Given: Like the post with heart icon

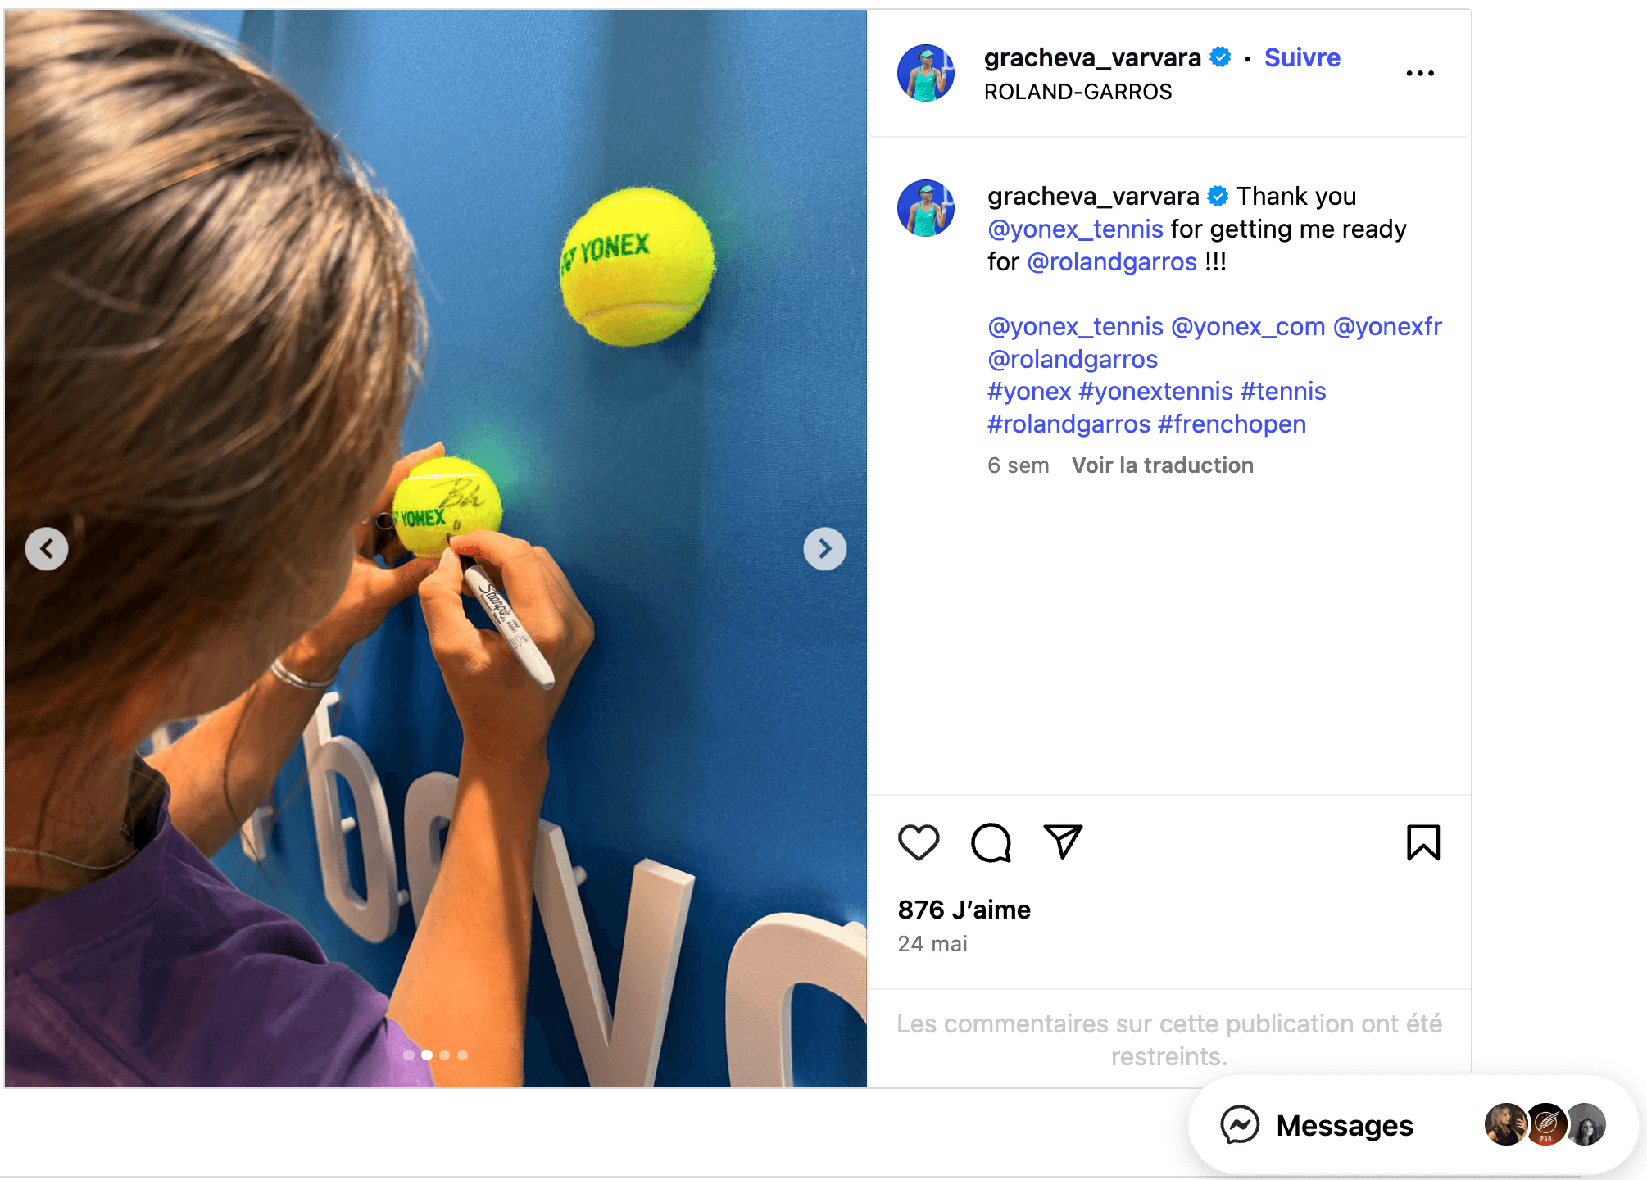Looking at the screenshot, I should tap(919, 842).
